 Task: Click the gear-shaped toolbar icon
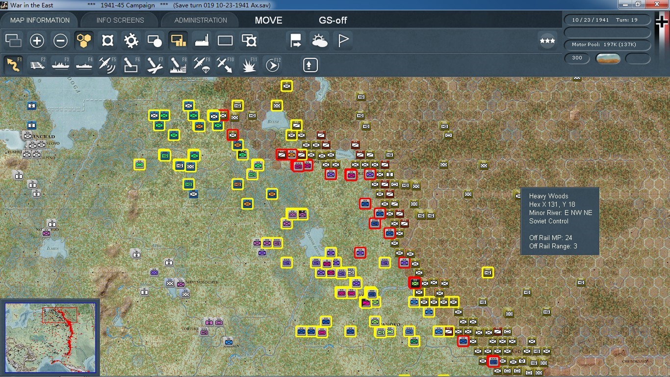click(131, 41)
